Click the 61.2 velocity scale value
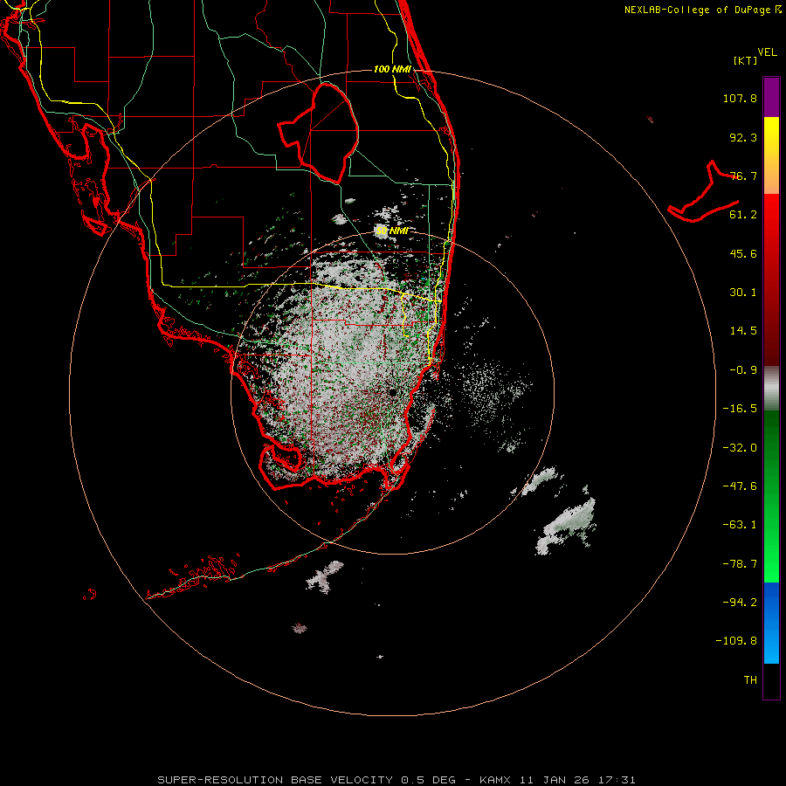Viewport: 786px width, 786px height. 743,215
